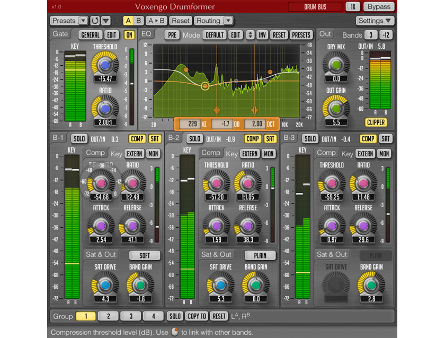Select channel Group 2
445x338 pixels.
108,316
